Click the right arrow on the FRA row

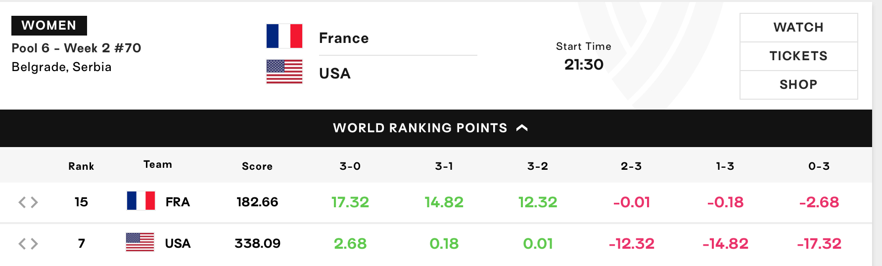[34, 202]
